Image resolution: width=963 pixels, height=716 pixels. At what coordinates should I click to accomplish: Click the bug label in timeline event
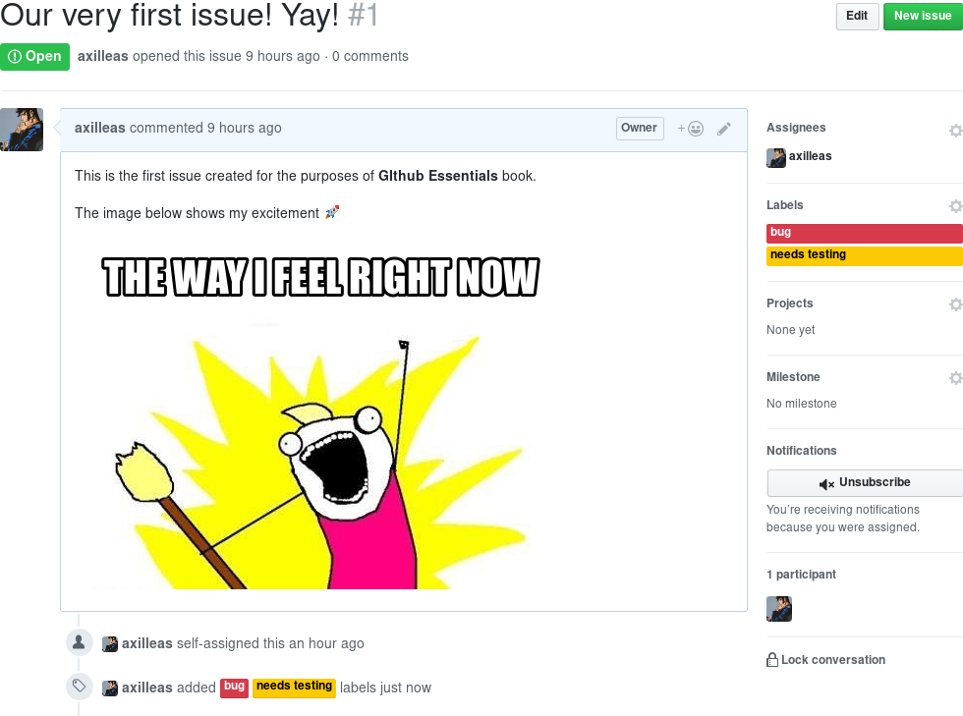pos(234,688)
